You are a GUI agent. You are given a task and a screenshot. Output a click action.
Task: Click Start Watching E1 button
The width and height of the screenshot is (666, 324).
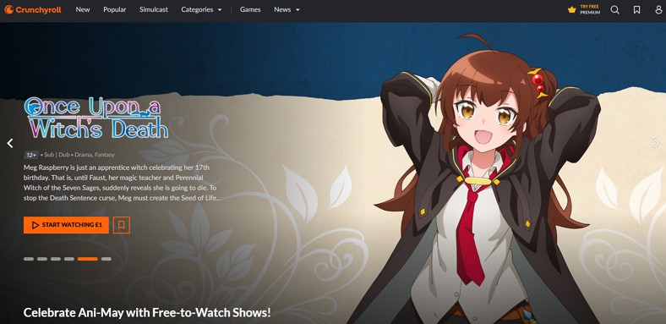click(x=66, y=225)
